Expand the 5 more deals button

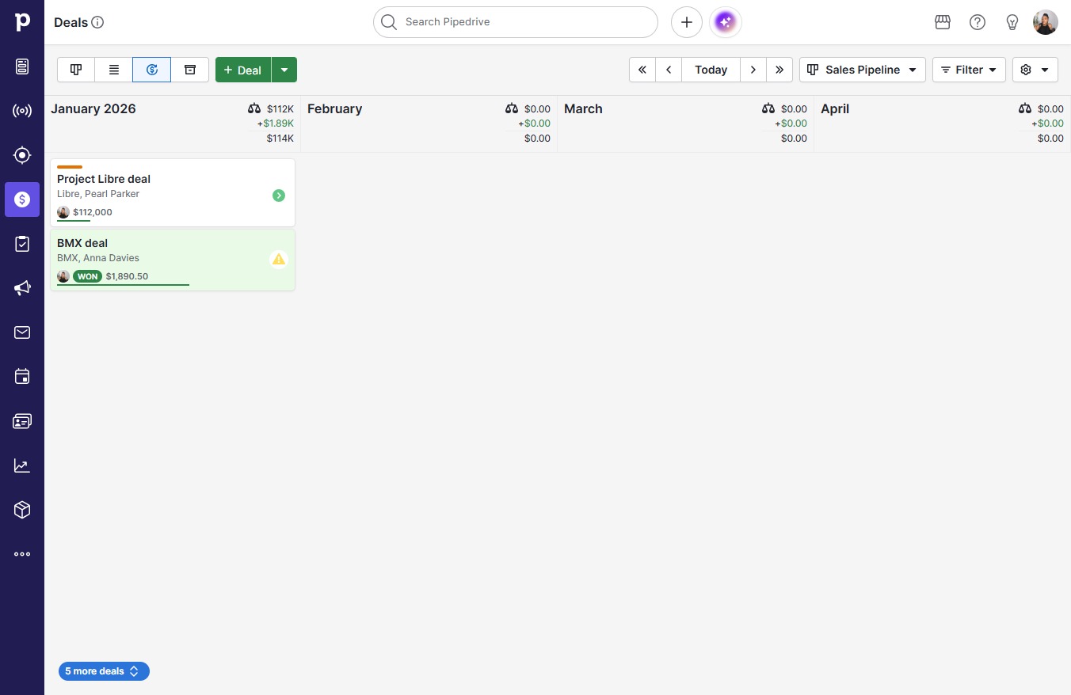(x=104, y=671)
